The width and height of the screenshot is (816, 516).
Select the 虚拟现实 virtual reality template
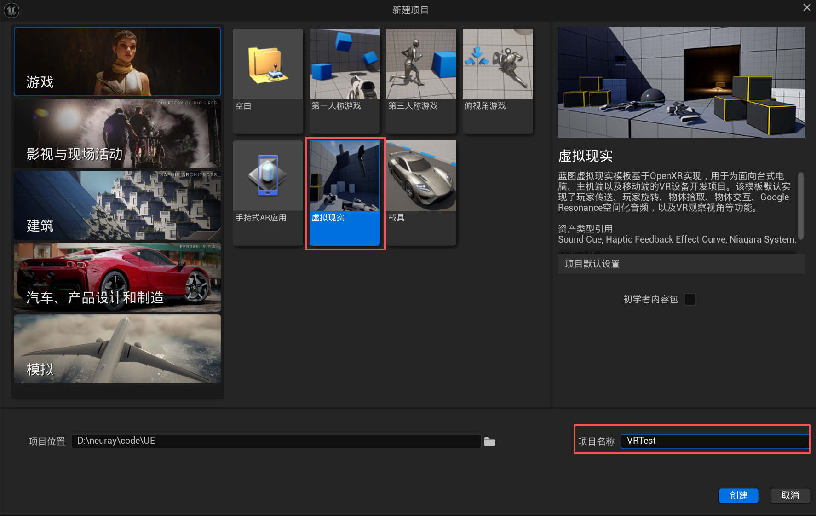coord(345,176)
